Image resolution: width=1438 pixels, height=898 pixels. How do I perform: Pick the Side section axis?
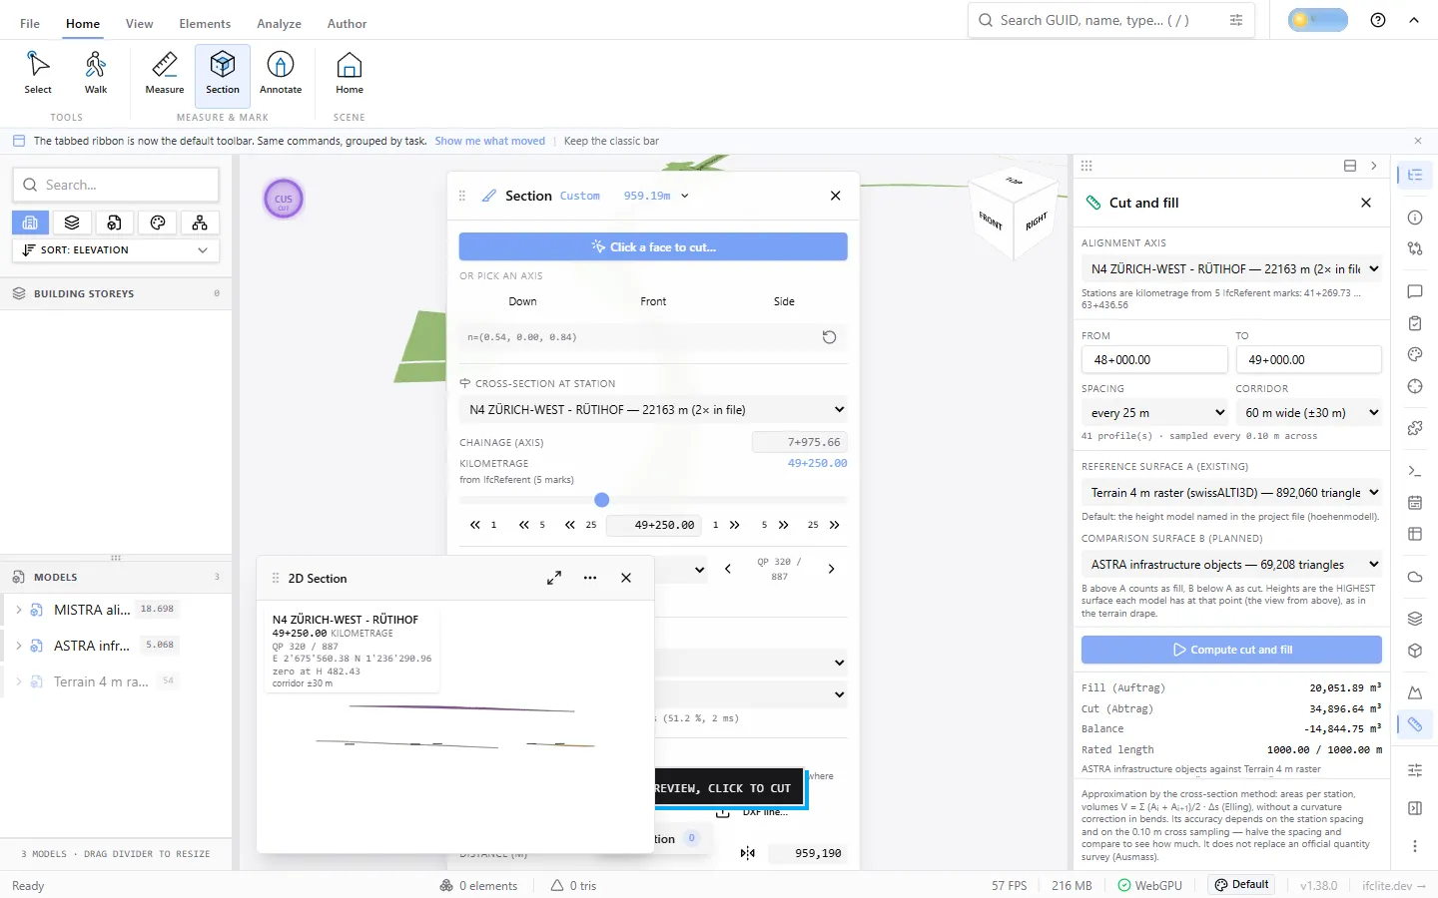[x=784, y=301]
